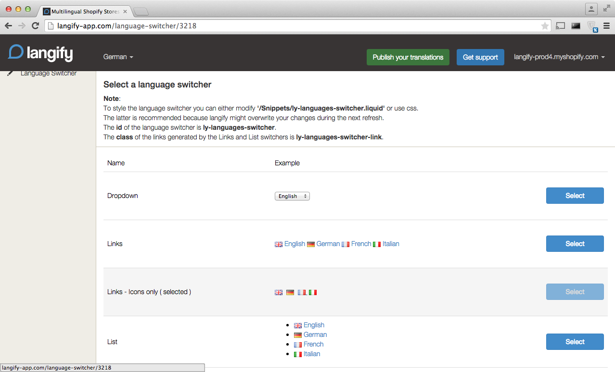Click the French flag in Links - Icons only row
615x372 pixels.
(x=301, y=292)
